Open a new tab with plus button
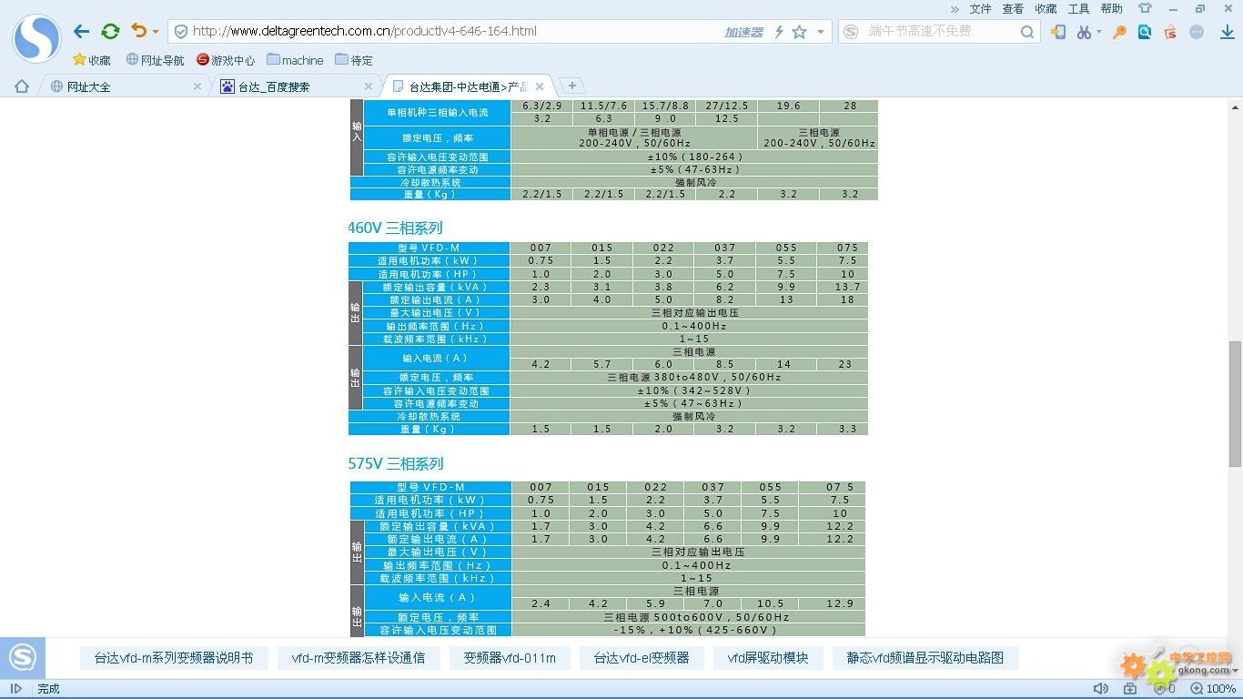The width and height of the screenshot is (1243, 699). 571,86
